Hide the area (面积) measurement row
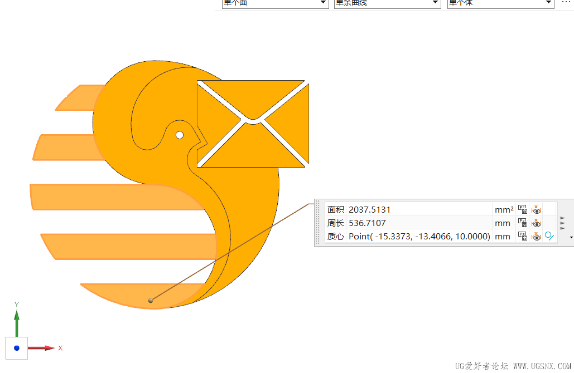Screen dimensions: 574x373 [536, 209]
